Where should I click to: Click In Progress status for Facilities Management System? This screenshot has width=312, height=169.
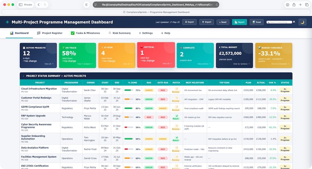click(285, 158)
